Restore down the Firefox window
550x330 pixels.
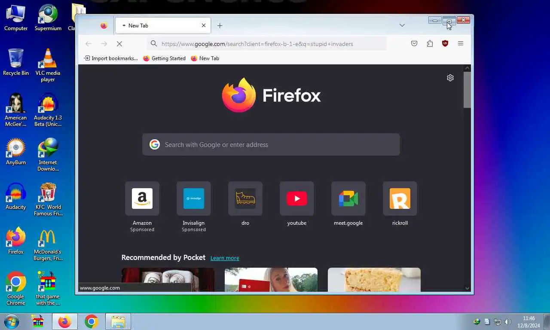(449, 20)
